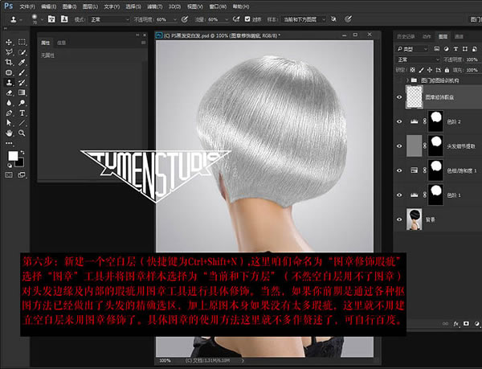
Task: Activate the Zoom magnifier tool
Action: [x=22, y=133]
